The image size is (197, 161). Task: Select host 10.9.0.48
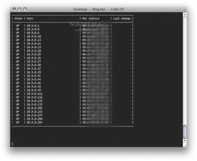tap(34, 87)
